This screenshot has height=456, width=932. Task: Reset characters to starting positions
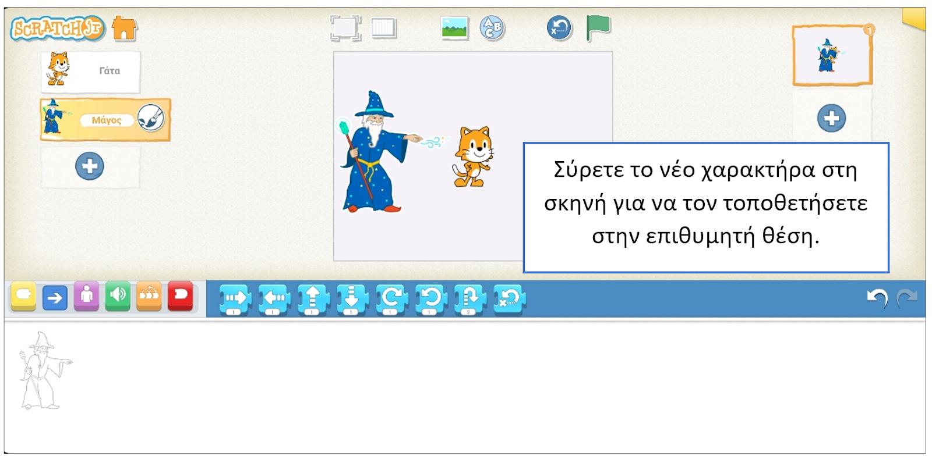[x=559, y=28]
